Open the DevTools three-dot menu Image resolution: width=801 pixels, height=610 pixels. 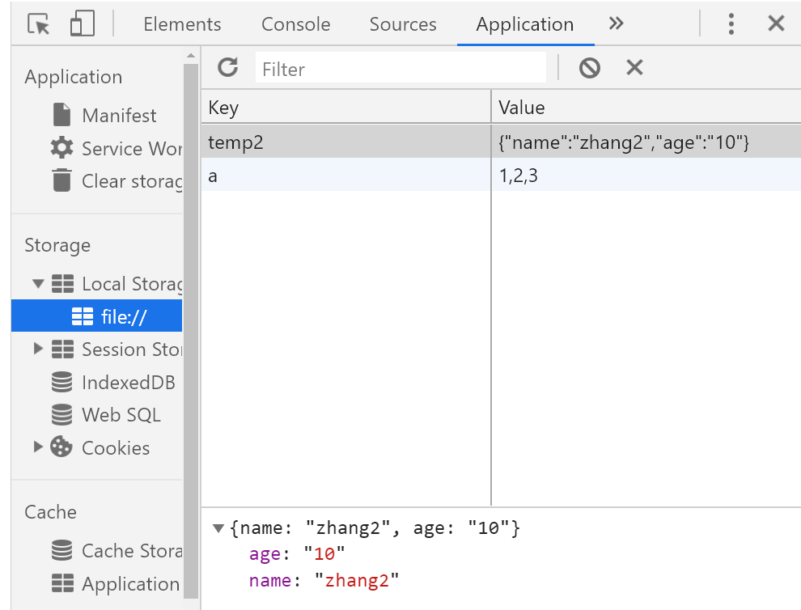[731, 24]
